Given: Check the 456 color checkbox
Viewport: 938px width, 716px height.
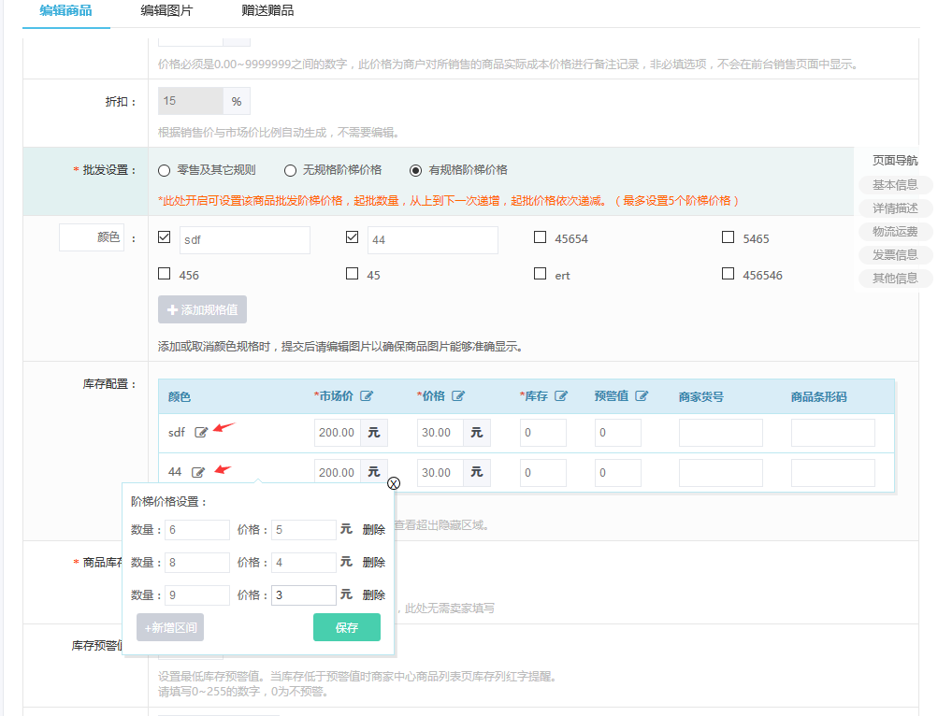Looking at the screenshot, I should [164, 273].
